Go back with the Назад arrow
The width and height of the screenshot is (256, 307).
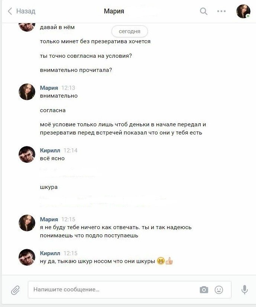pos(10,11)
